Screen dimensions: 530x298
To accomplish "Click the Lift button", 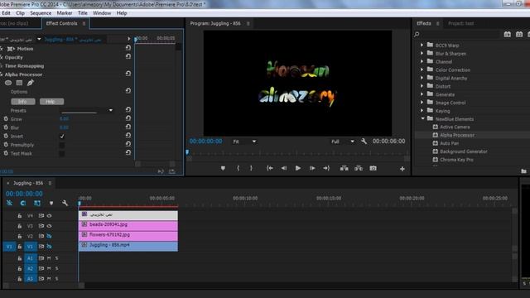I will [344, 168].
